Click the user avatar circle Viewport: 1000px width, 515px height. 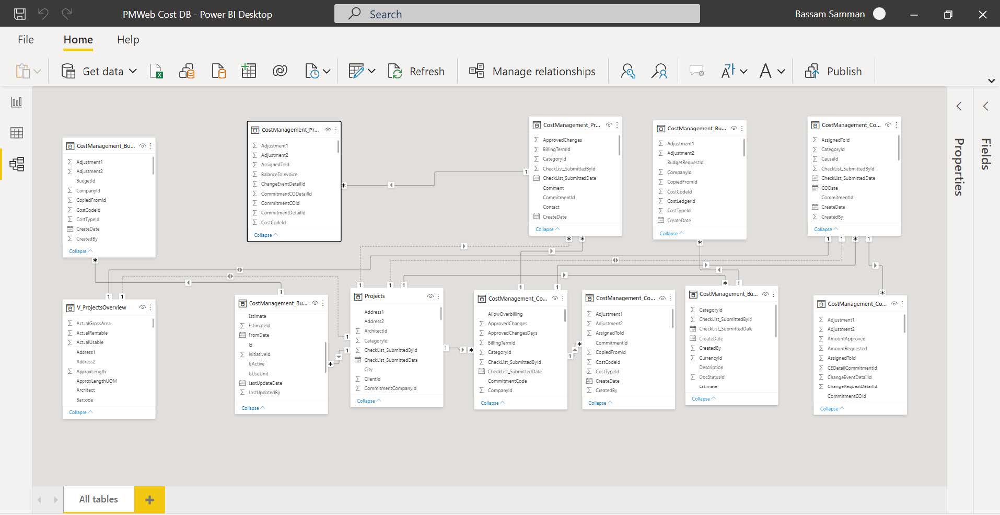879,14
